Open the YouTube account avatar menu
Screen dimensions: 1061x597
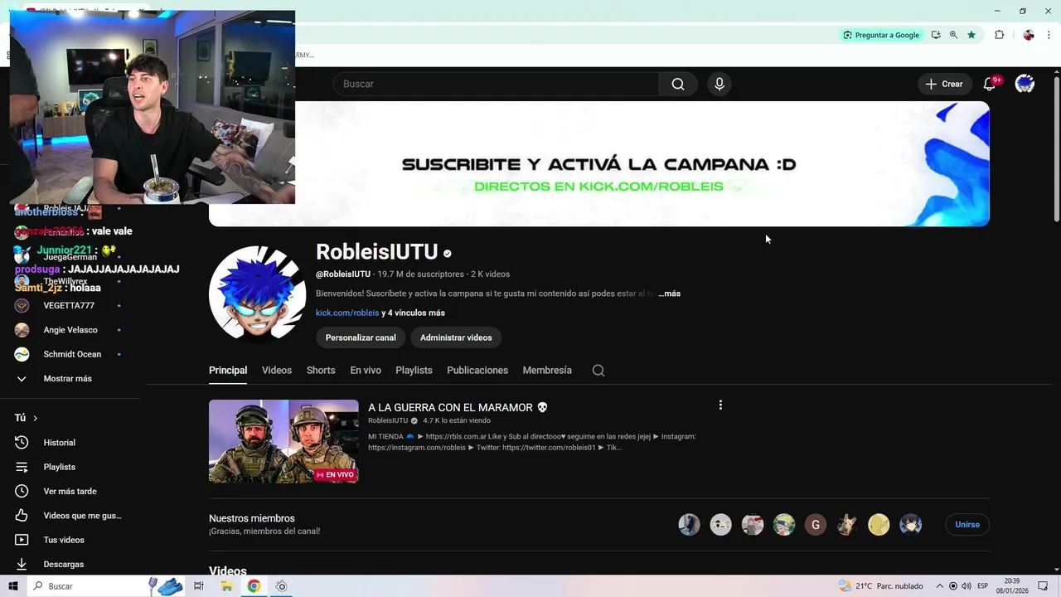(1025, 84)
